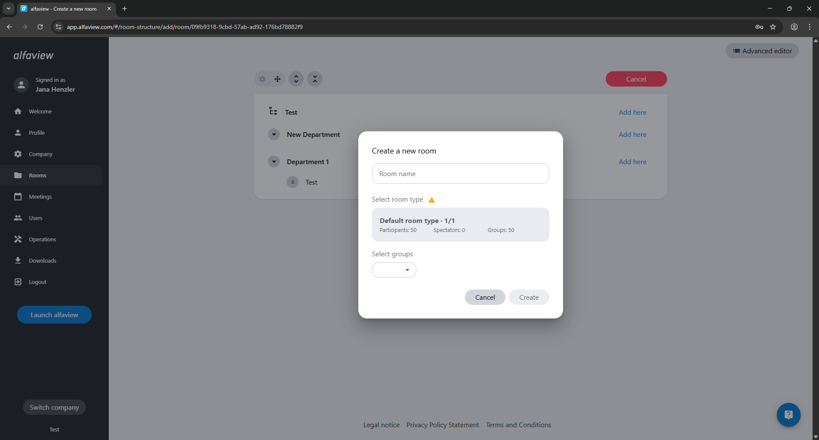
Task: Click the Launch alfaview button
Action: (54, 315)
